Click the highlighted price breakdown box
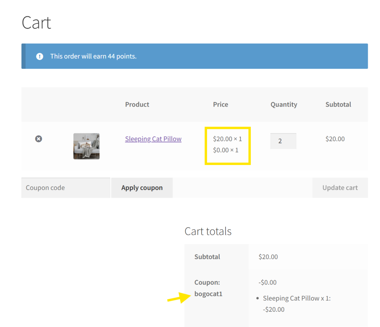 click(227, 146)
